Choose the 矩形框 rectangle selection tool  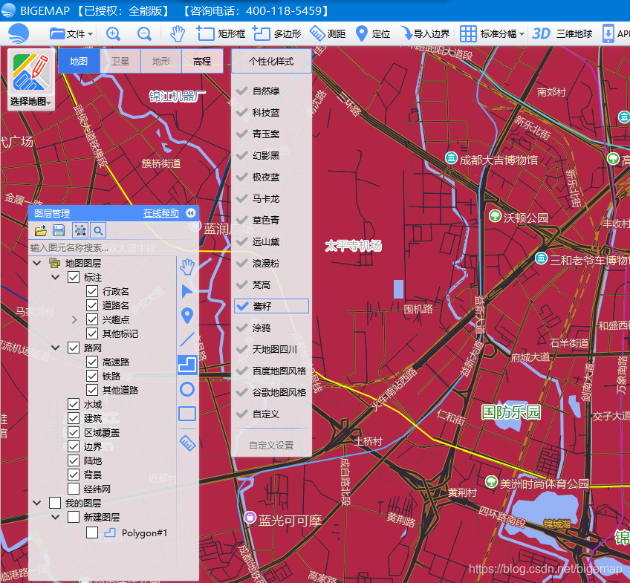pos(221,33)
